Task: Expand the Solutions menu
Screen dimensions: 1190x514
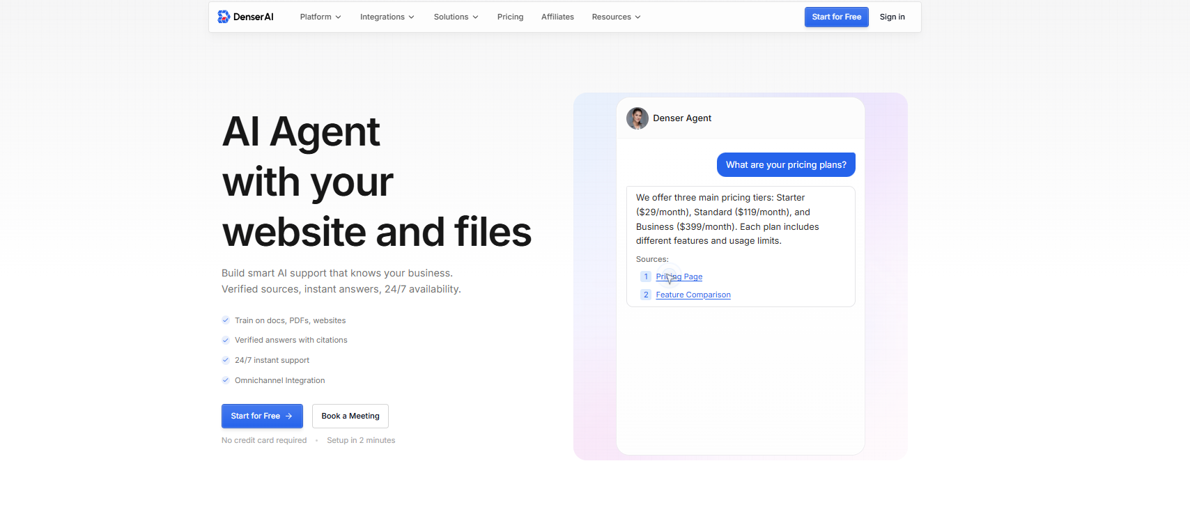Action: (x=456, y=17)
